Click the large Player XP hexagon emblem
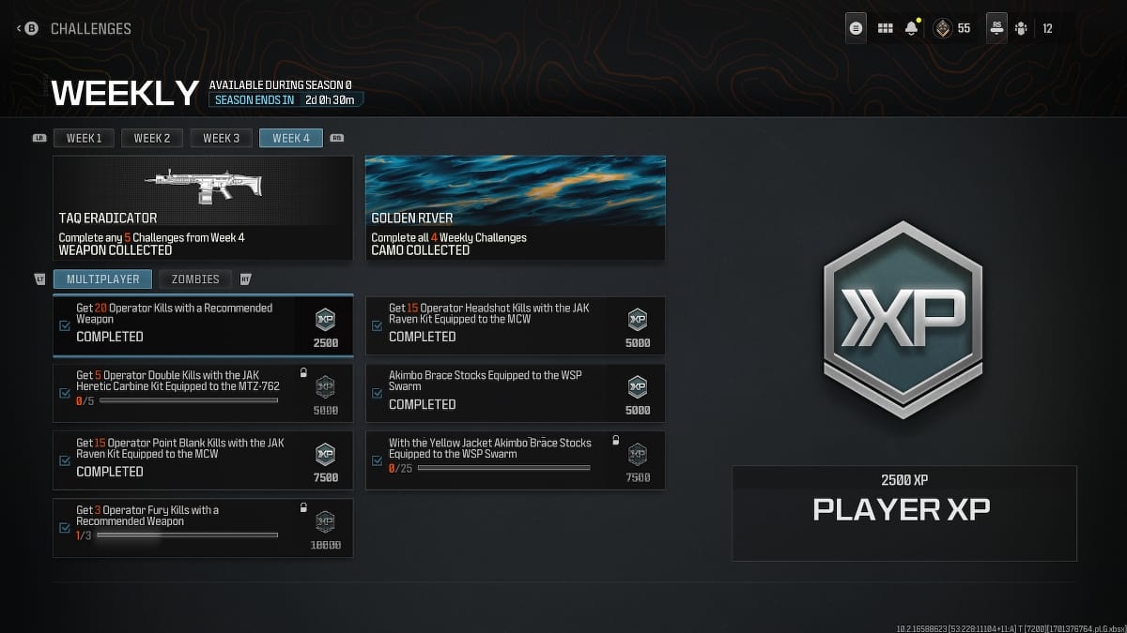This screenshot has height=633, width=1127. 902,319
